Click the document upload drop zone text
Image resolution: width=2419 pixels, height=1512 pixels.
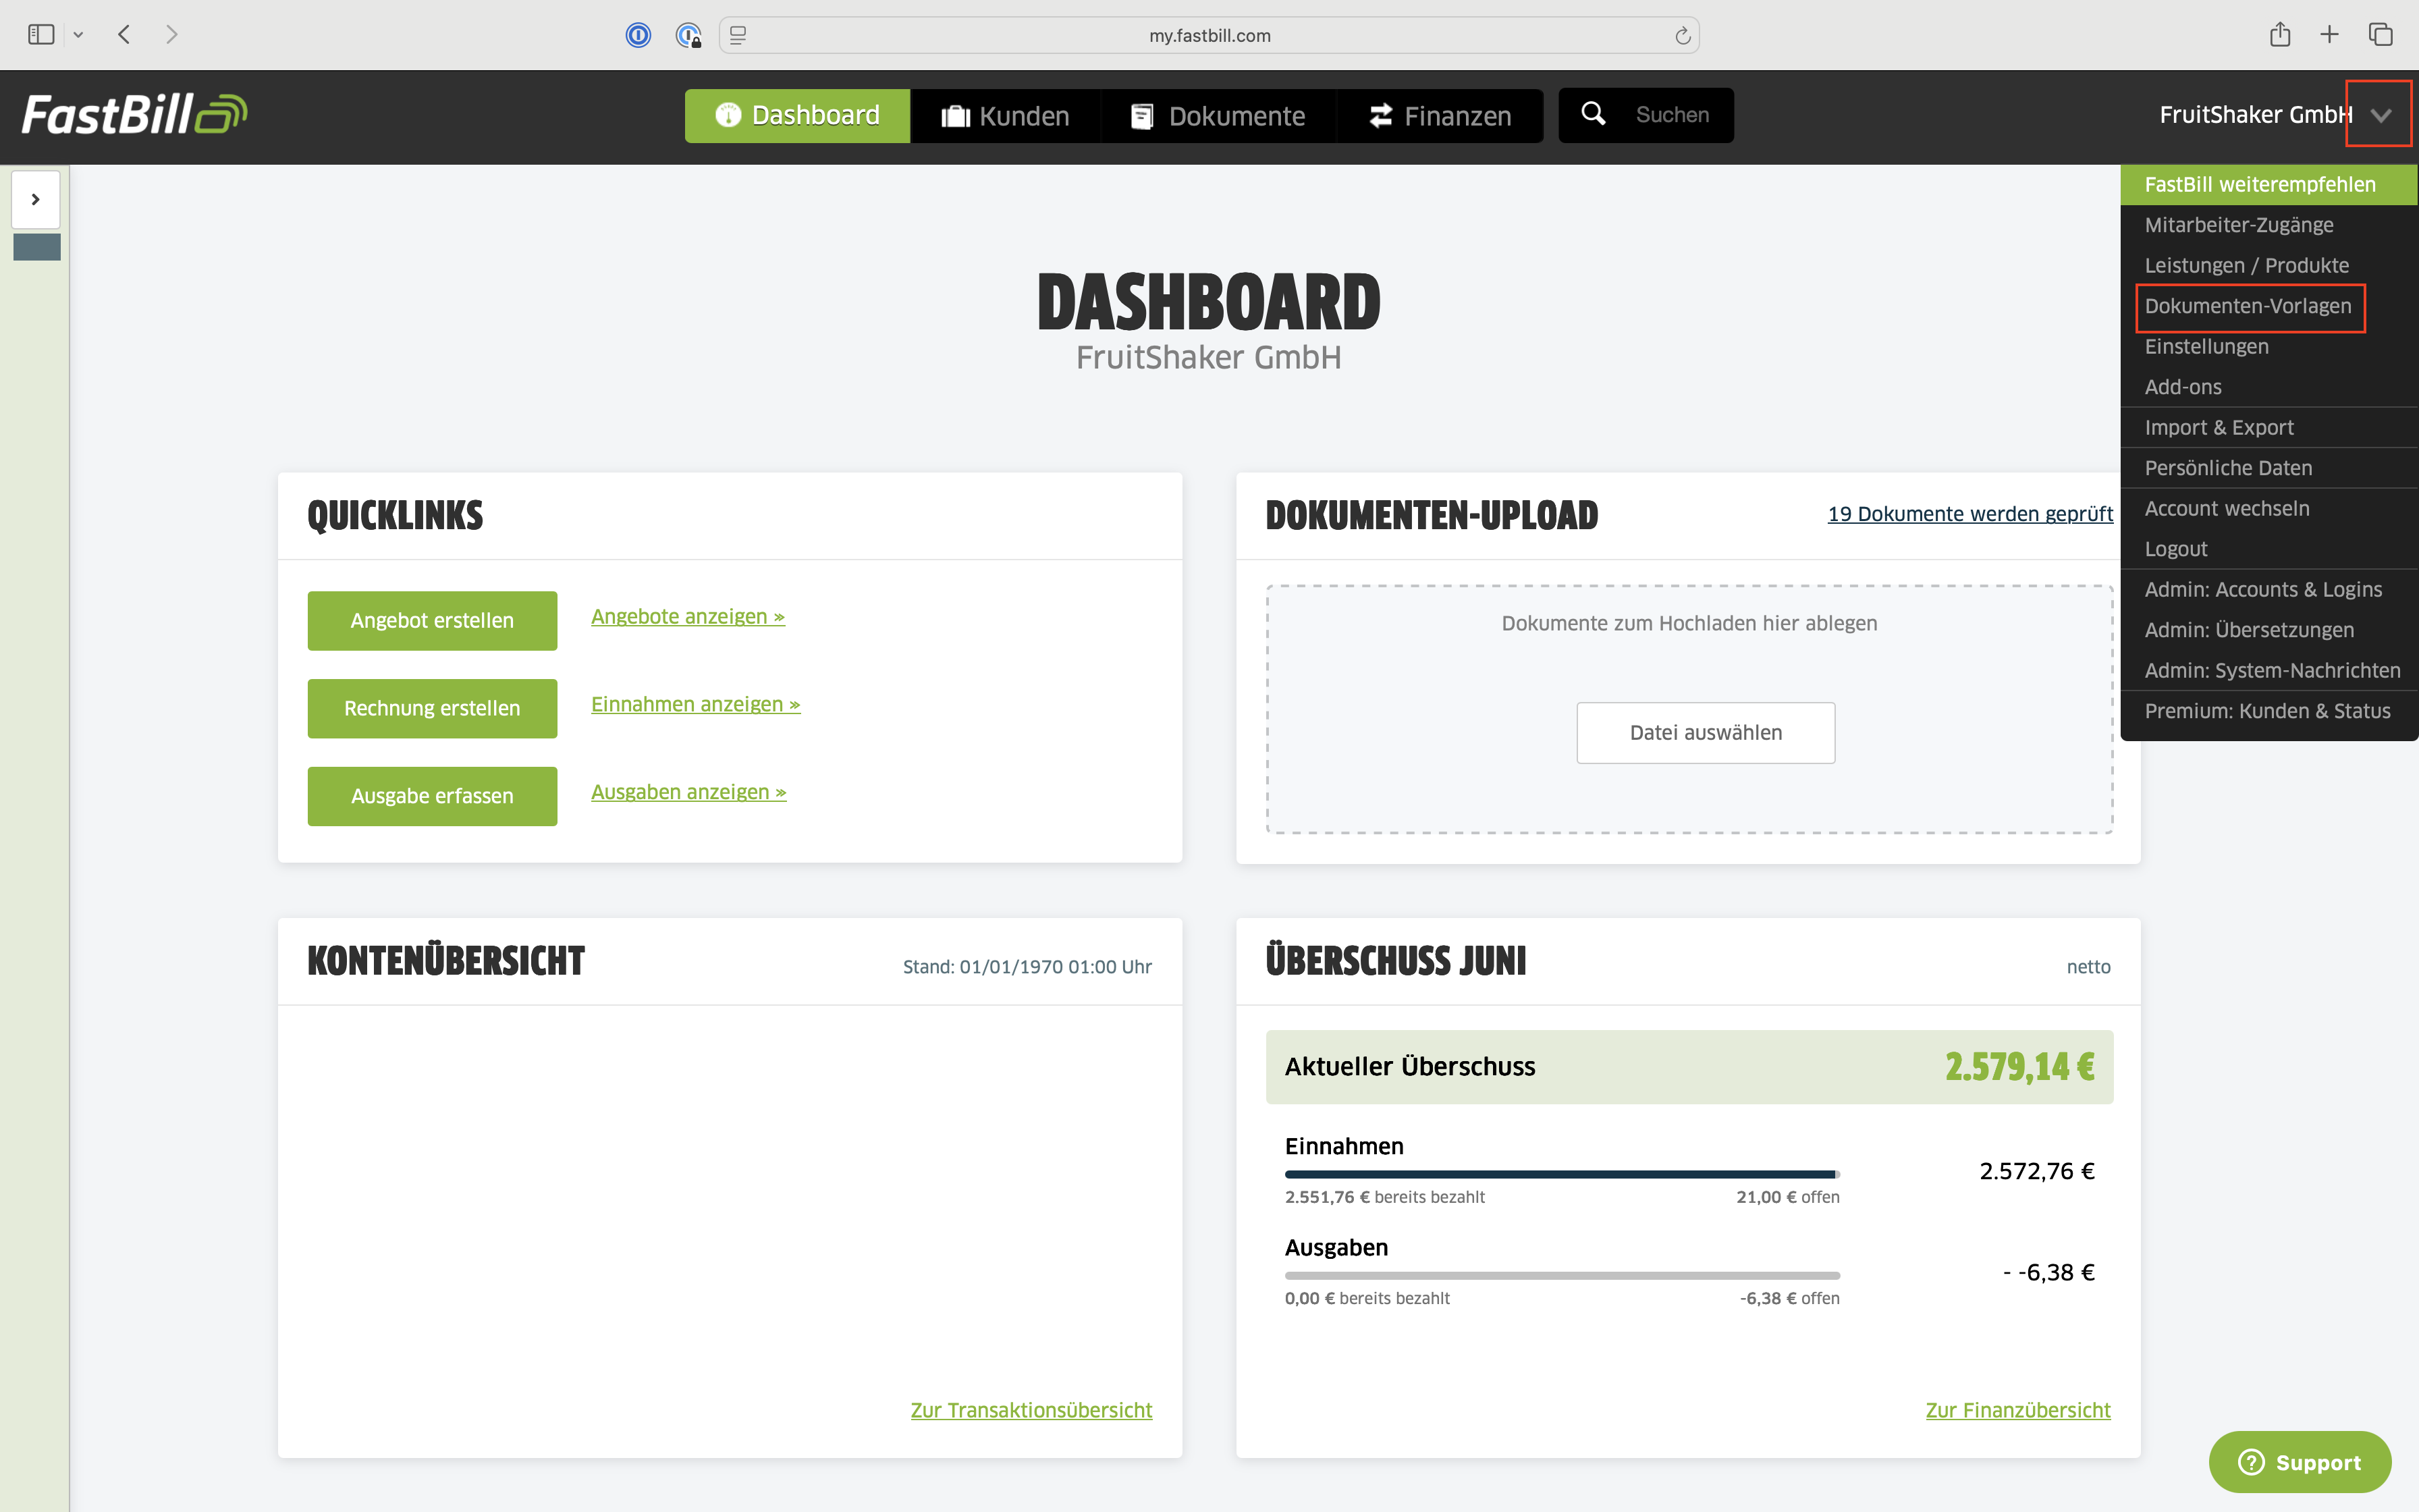coord(1689,624)
